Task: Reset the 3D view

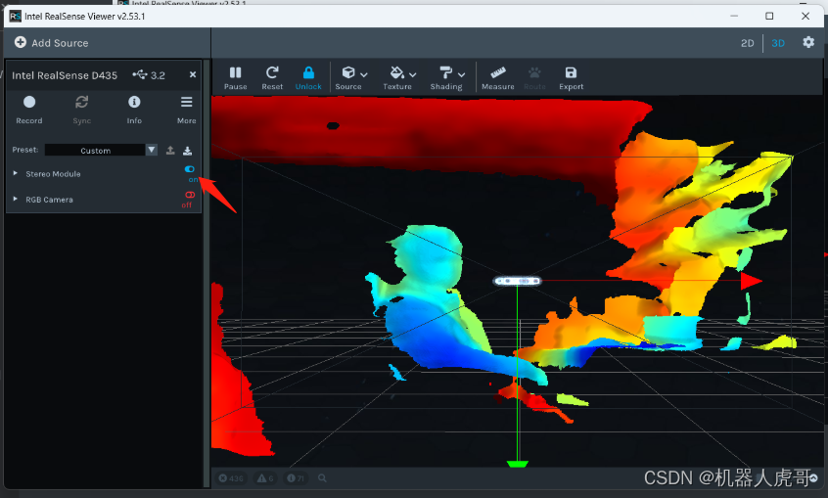Action: click(272, 77)
